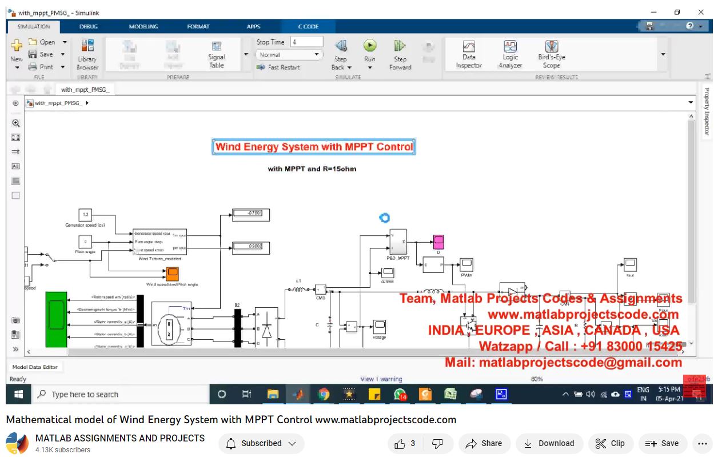Switch to the Format ribbon tab
Image resolution: width=718 pixels, height=462 pixels.
click(x=198, y=27)
